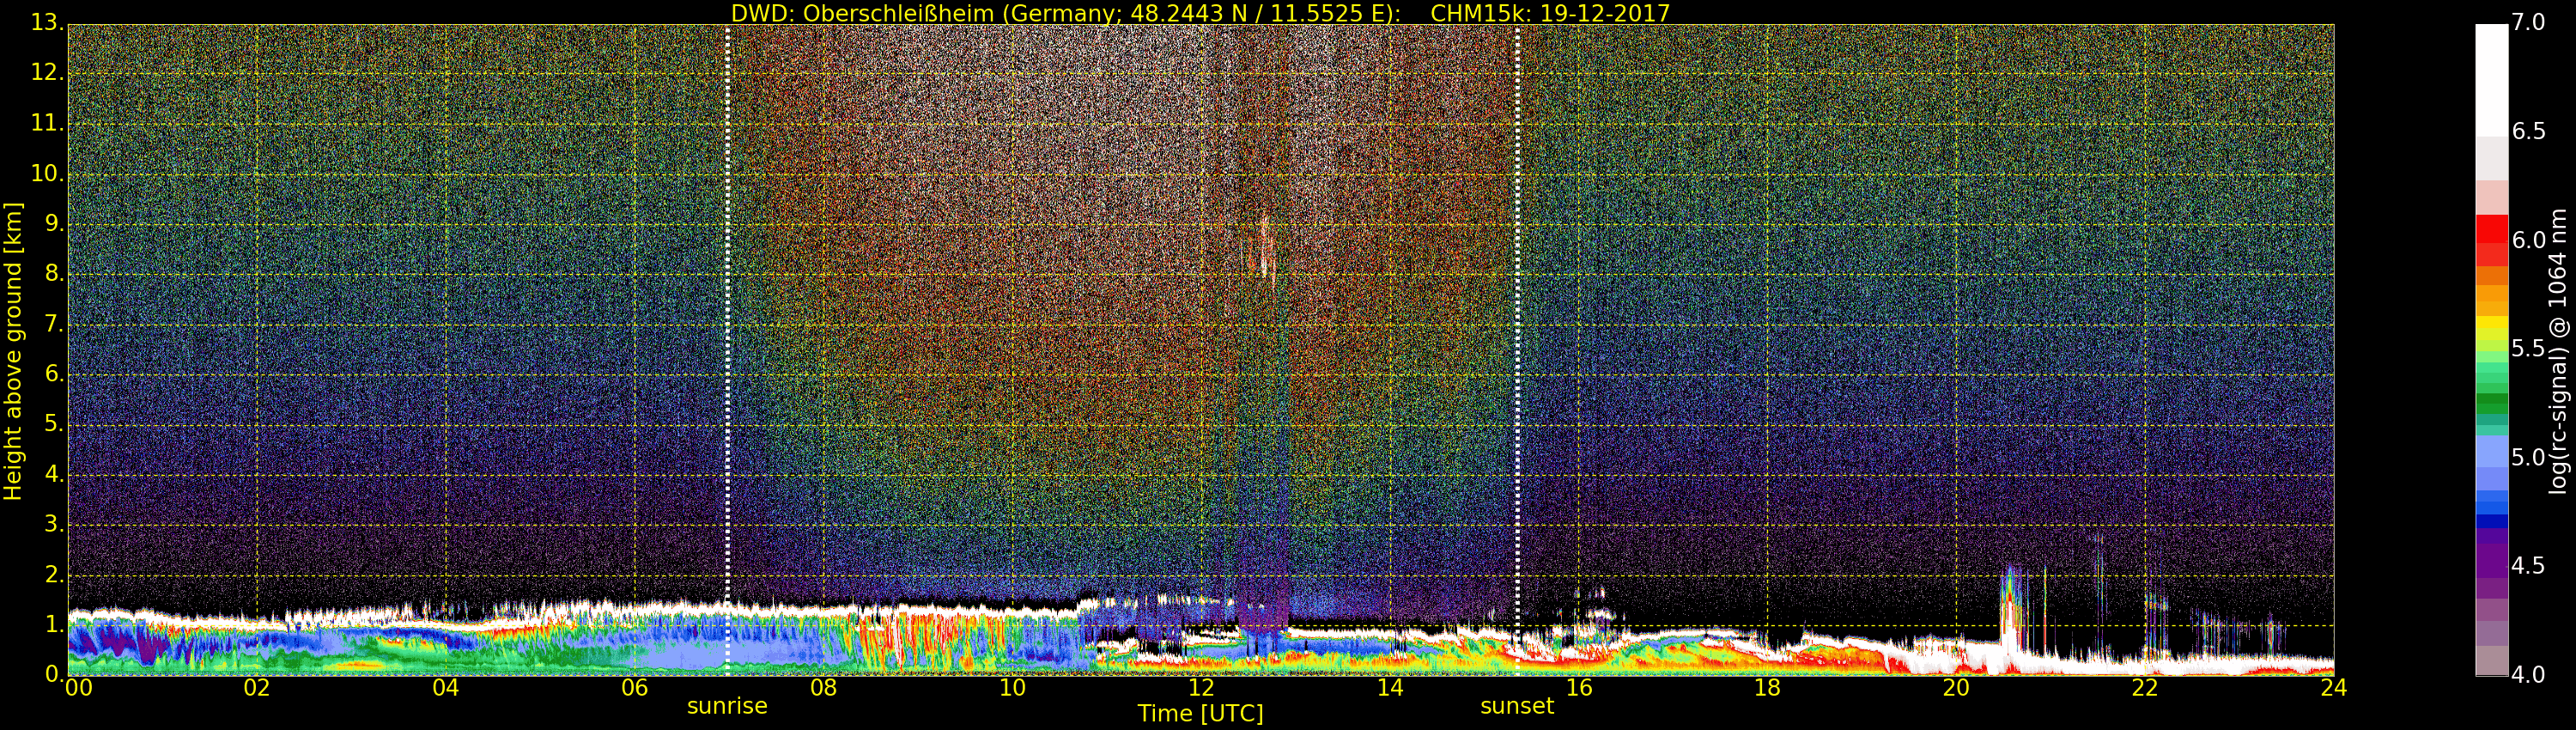Click the "6." height axis tick label
The height and width of the screenshot is (730, 2576).
pyautogui.click(x=53, y=374)
